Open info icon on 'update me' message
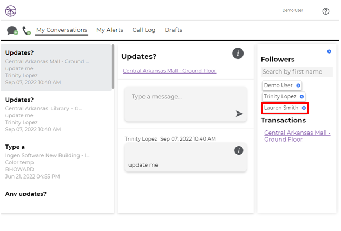The height and width of the screenshot is (231, 341). point(239,150)
